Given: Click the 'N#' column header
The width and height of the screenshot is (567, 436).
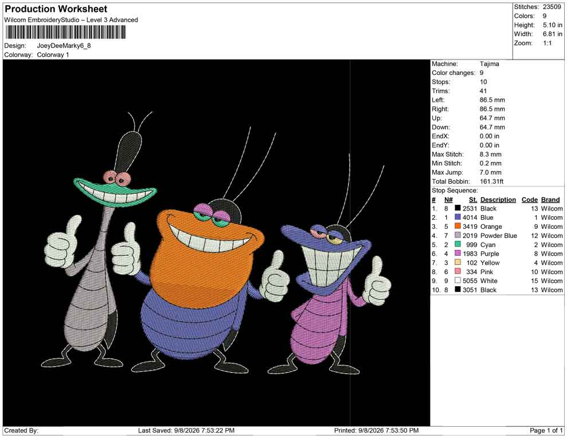Looking at the screenshot, I should click(x=448, y=199).
